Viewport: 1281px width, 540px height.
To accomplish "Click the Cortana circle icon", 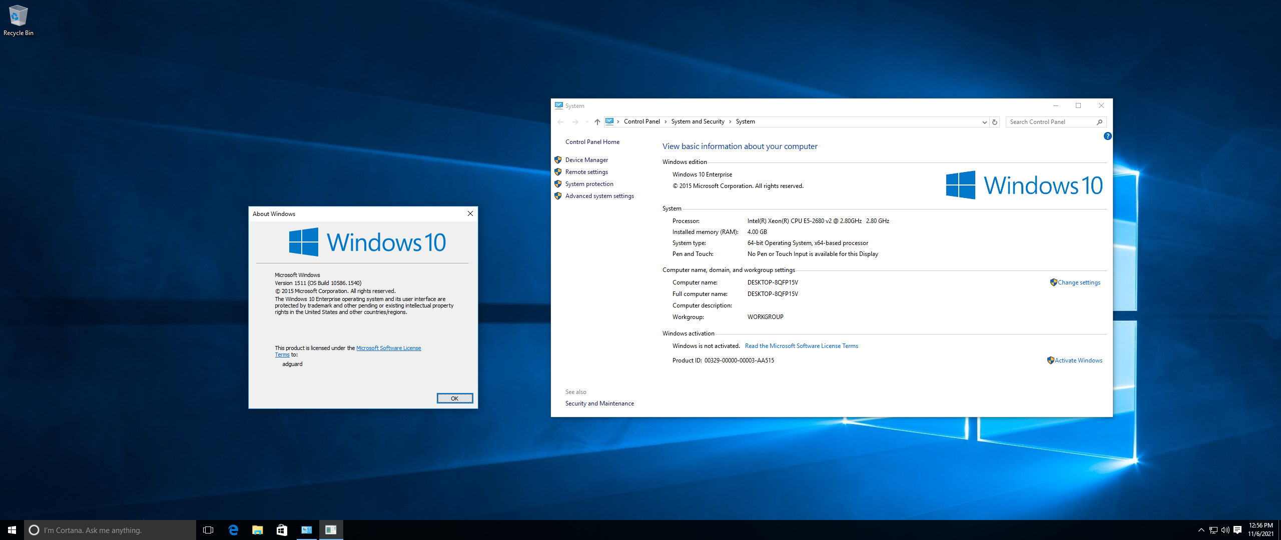I will (34, 530).
